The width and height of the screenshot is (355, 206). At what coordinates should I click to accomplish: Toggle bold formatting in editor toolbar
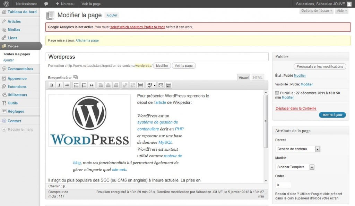(52, 85)
